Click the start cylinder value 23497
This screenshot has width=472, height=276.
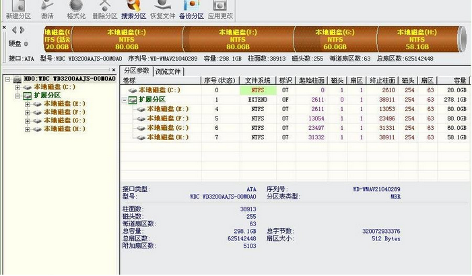pyautogui.click(x=316, y=128)
